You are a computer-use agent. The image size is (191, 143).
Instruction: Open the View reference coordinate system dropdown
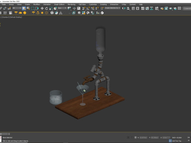62,8
